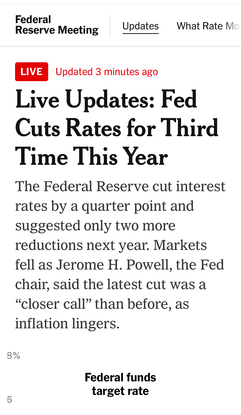Click the word "Markets" in the summary
Screen dimensions: 241x415
[180, 245]
